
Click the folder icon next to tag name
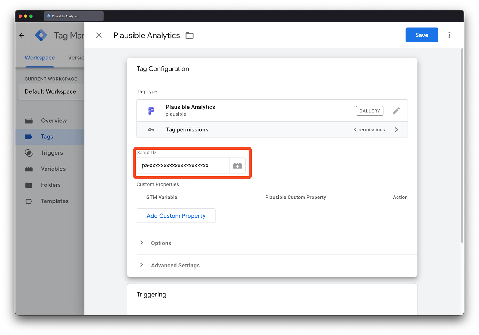coord(189,35)
